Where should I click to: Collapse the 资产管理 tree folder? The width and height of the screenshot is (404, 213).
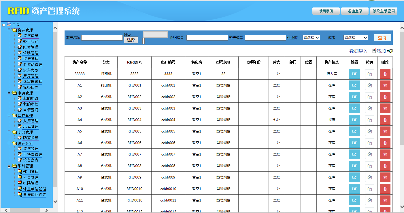[9, 30]
